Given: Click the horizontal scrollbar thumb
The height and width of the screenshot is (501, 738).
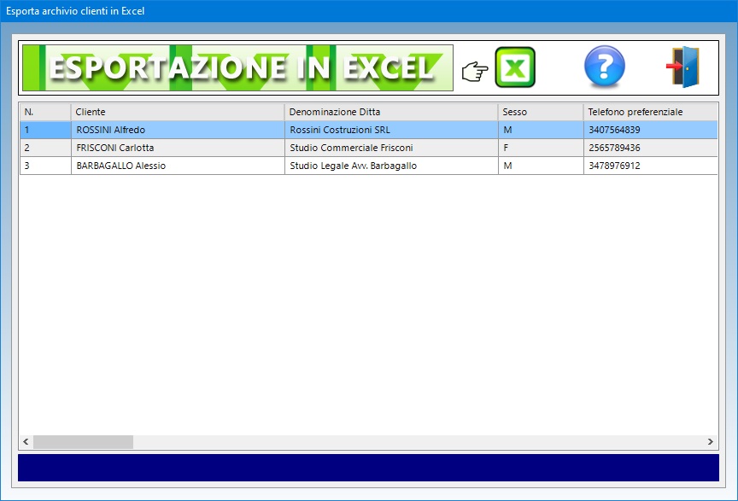Looking at the screenshot, I should (x=83, y=441).
